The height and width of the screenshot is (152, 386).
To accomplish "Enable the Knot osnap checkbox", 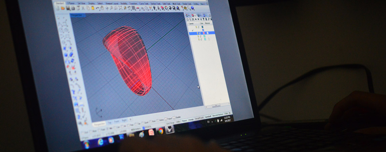I will [x=151, y=122].
